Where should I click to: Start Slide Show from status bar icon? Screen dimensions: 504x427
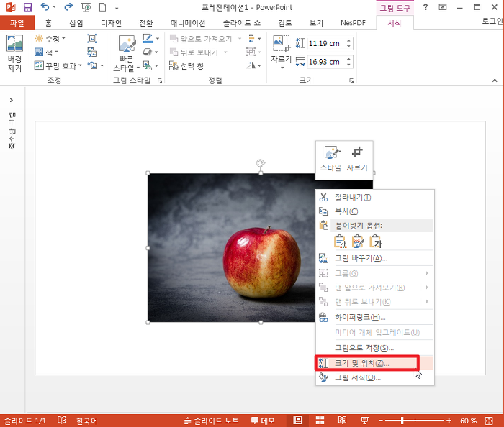364,421
